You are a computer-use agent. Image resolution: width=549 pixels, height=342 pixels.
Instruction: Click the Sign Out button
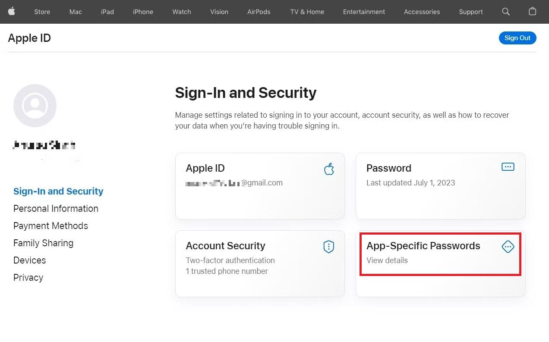(517, 38)
